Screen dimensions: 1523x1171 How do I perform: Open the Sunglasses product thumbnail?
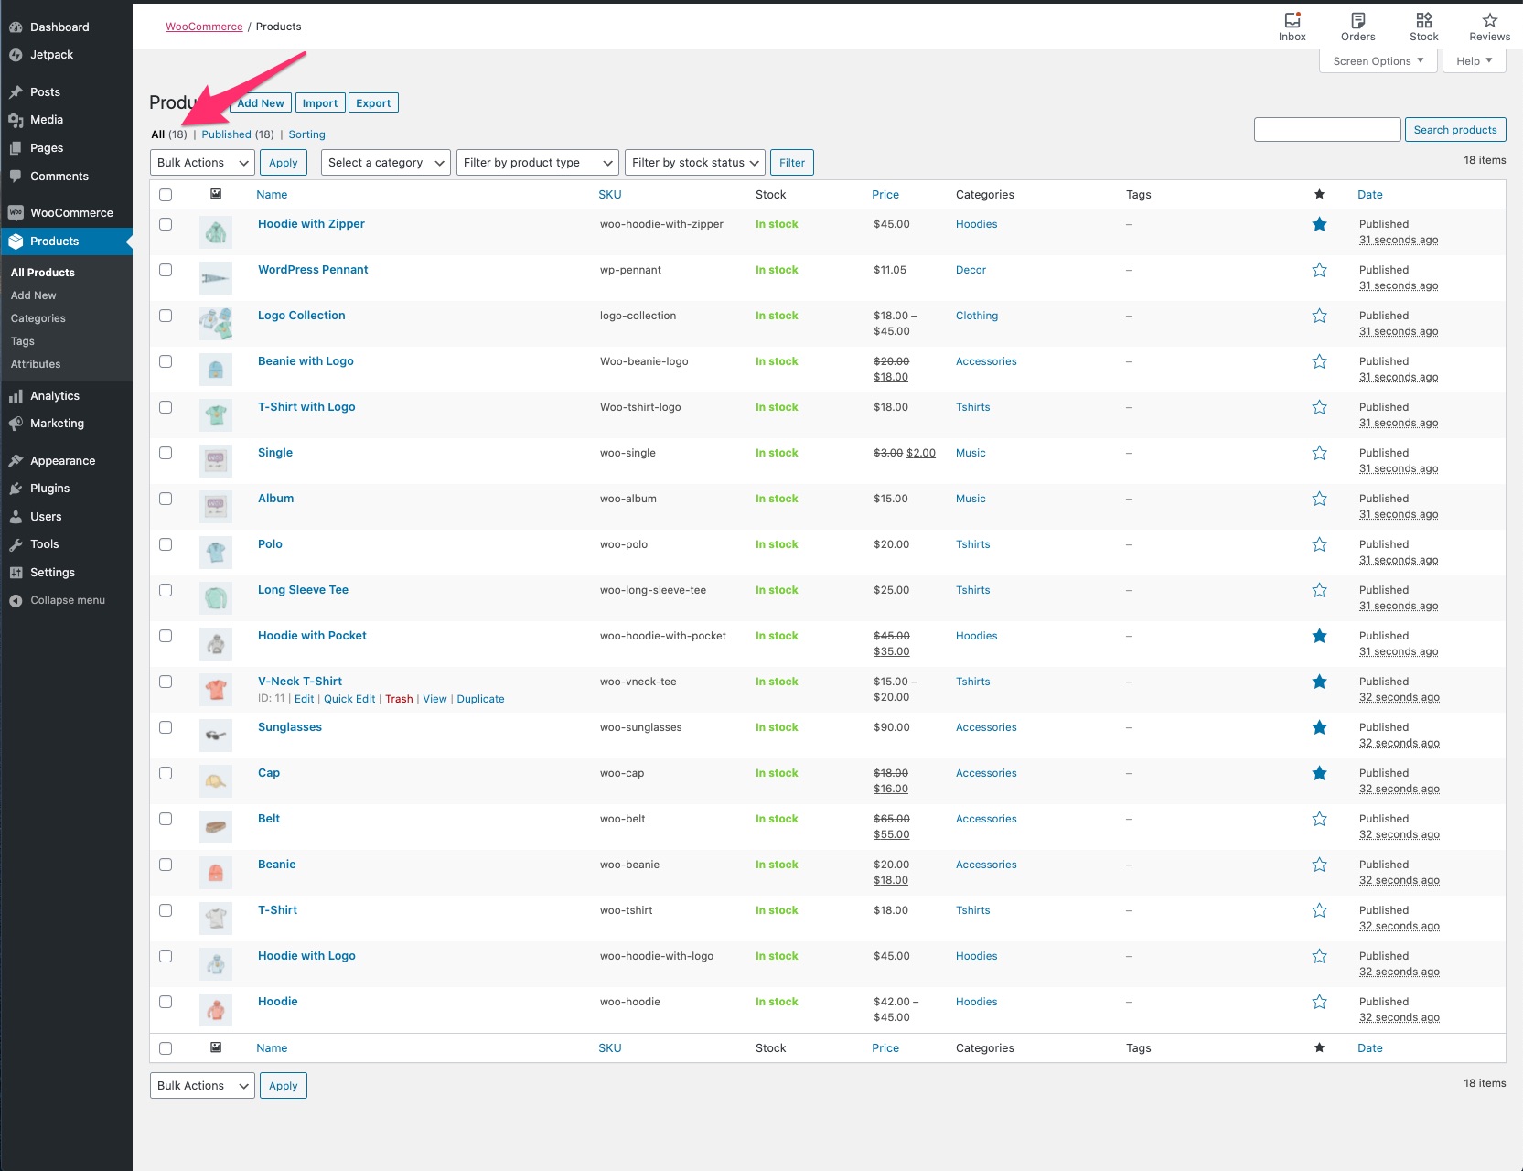tap(216, 735)
